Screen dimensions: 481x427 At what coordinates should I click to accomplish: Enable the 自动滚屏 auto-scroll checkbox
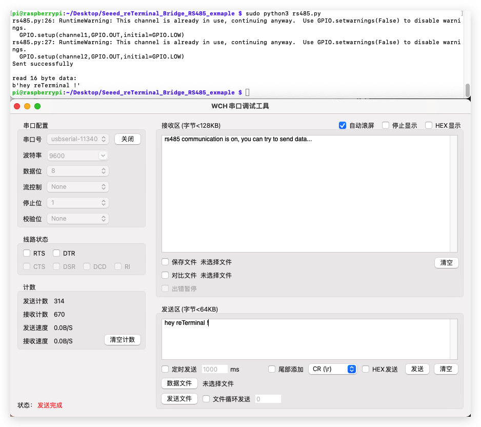343,125
